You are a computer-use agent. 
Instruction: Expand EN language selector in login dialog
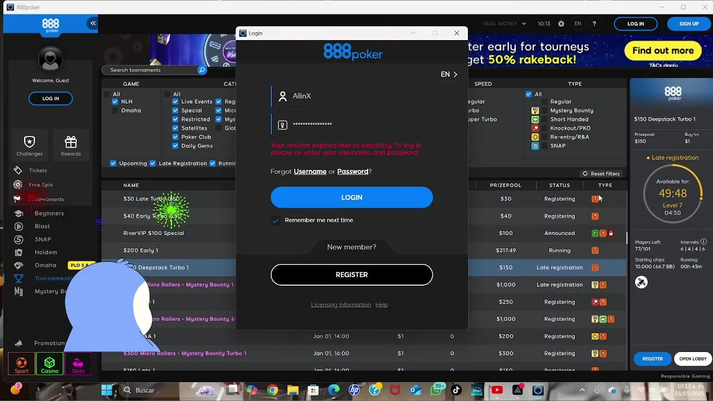click(449, 74)
